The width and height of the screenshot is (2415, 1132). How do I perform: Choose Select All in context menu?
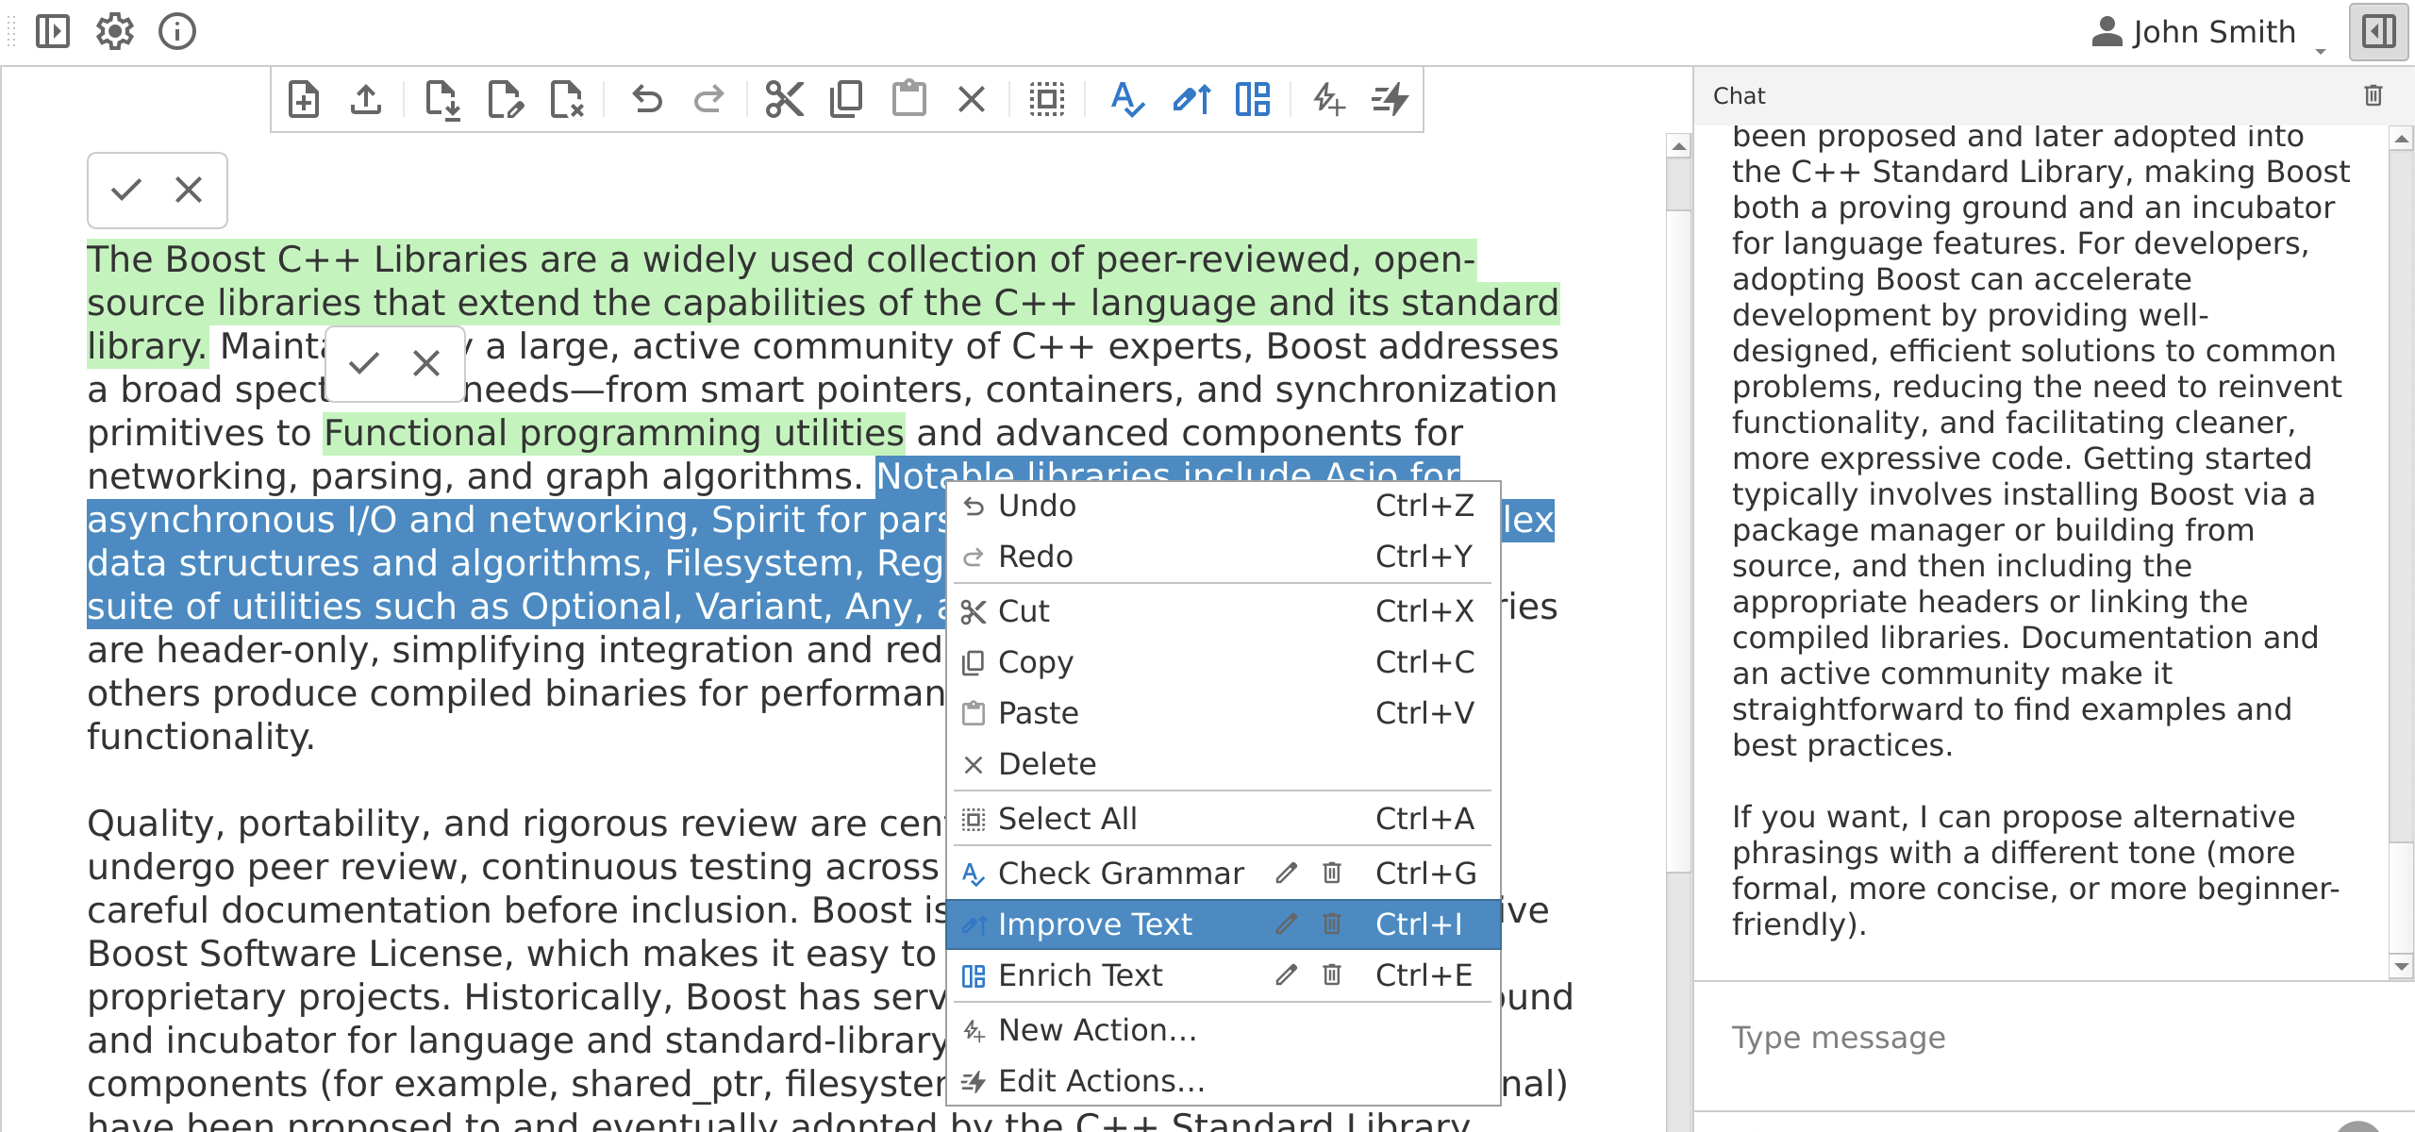tap(1223, 820)
